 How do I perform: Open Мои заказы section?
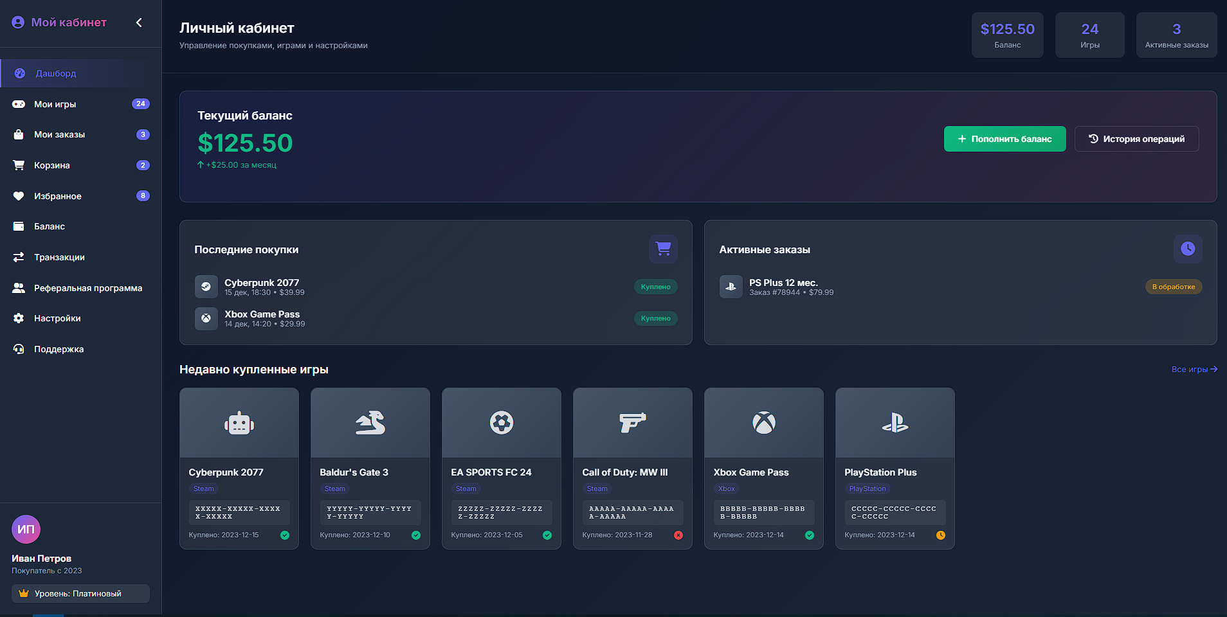click(x=81, y=134)
